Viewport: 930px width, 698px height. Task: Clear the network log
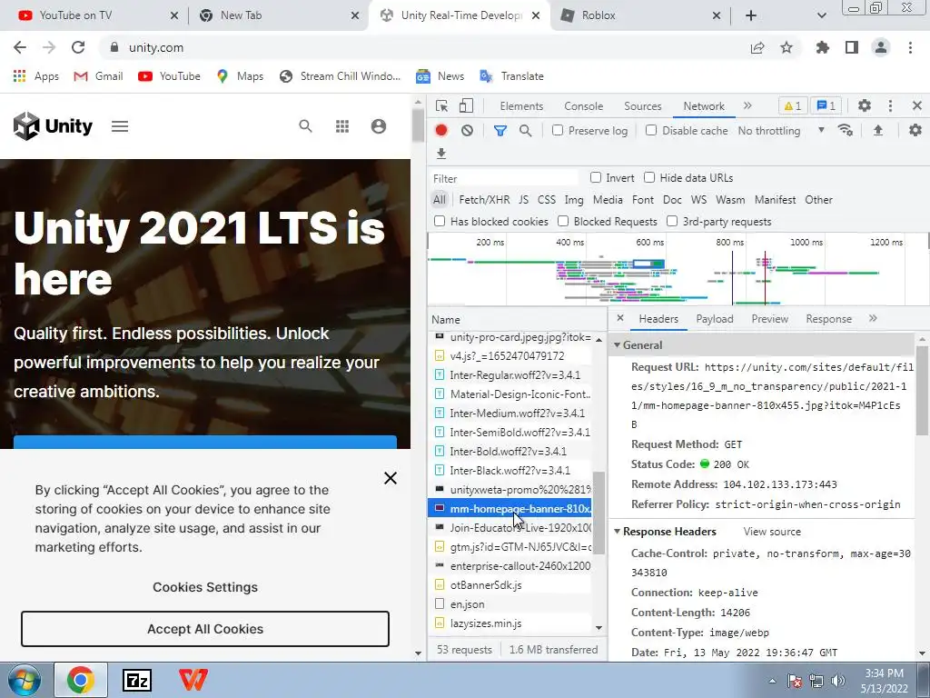(x=468, y=131)
